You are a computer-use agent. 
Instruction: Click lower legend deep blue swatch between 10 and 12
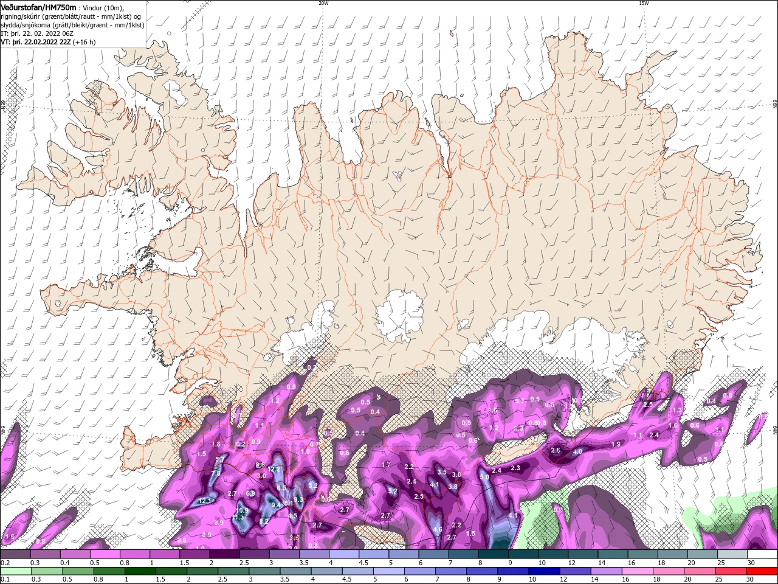545,571
